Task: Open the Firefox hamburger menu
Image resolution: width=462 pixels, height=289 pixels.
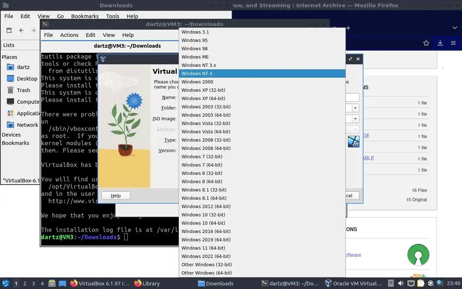Action: point(453,43)
